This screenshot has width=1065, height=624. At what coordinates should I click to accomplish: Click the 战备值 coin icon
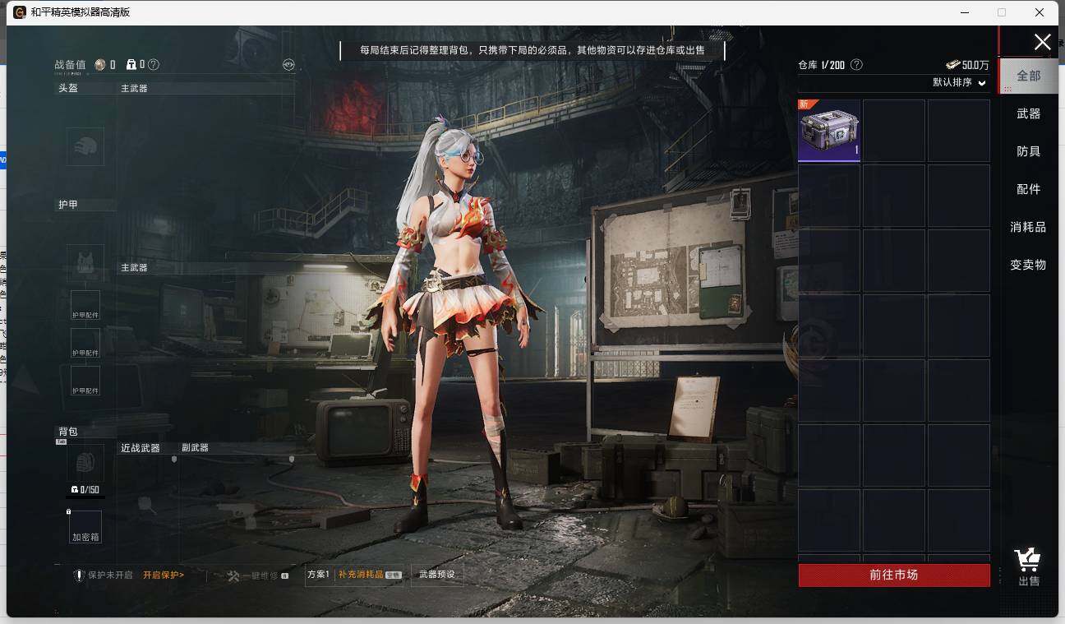click(x=100, y=64)
